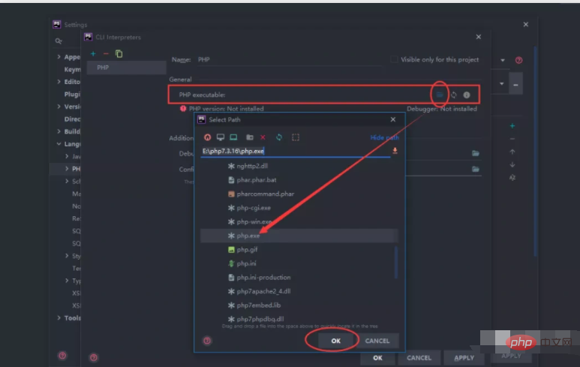Viewport: 580px width, 367px height.
Task: Expand the PHP settings subnode
Action: 67,168
